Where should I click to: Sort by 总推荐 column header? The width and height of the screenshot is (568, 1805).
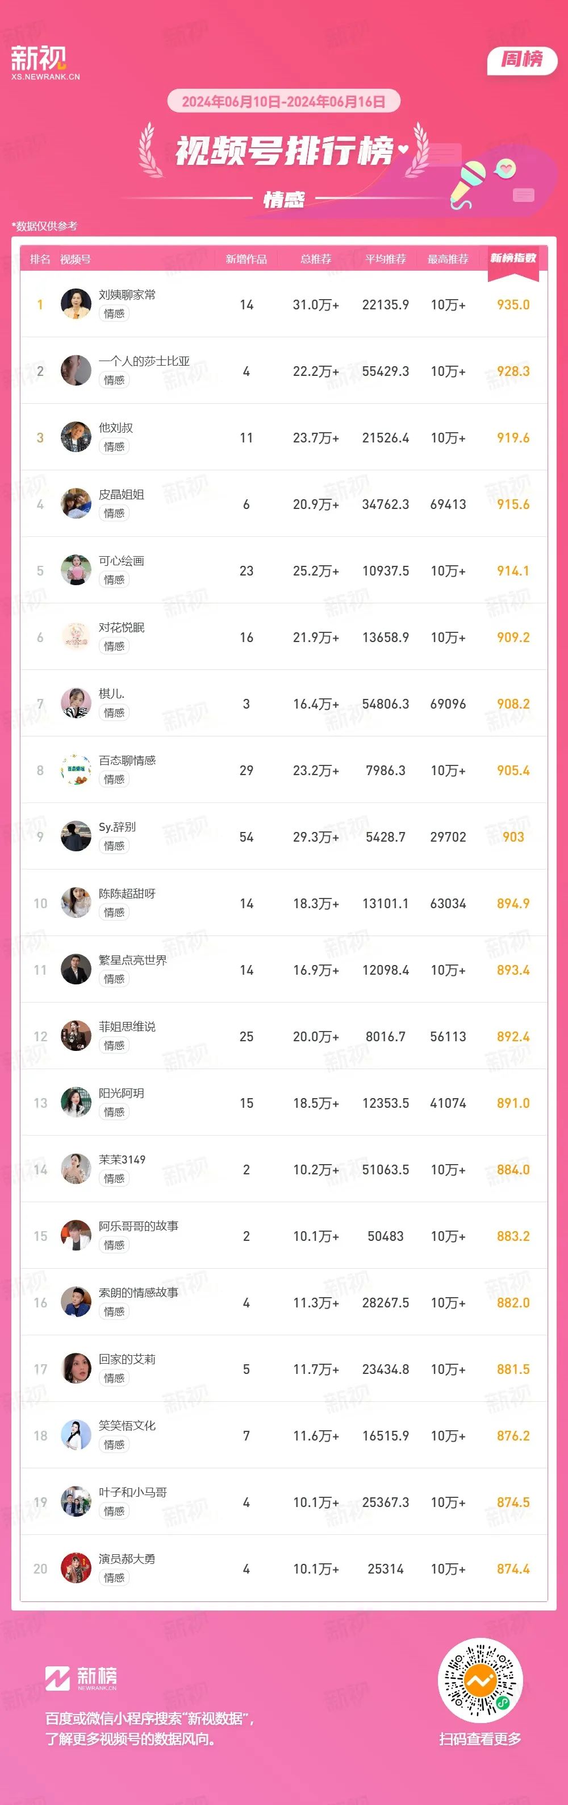(315, 259)
